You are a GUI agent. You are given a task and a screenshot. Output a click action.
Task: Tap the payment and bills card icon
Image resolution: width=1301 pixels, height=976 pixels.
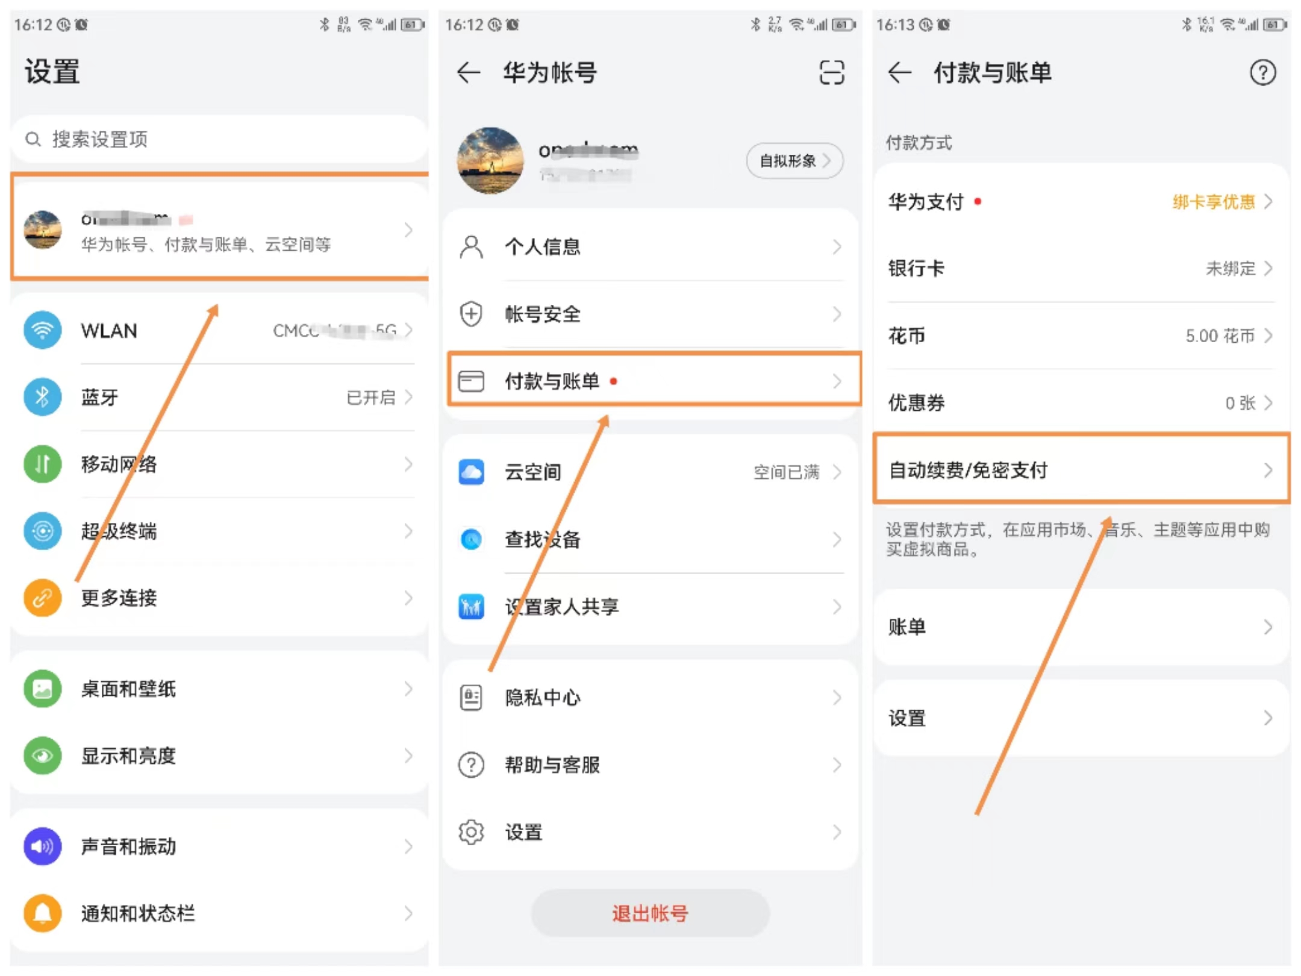[471, 381]
